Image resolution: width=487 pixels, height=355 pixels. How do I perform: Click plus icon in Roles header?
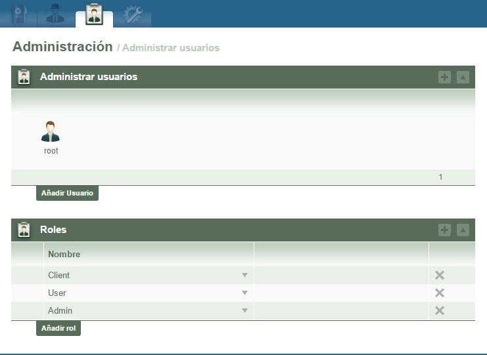(445, 230)
